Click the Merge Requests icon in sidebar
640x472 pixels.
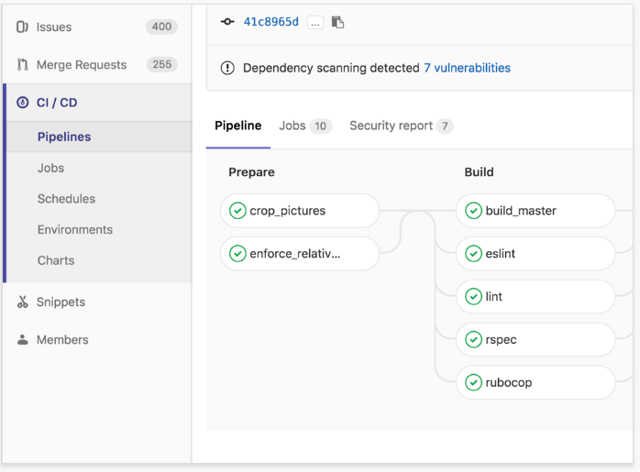(22, 64)
